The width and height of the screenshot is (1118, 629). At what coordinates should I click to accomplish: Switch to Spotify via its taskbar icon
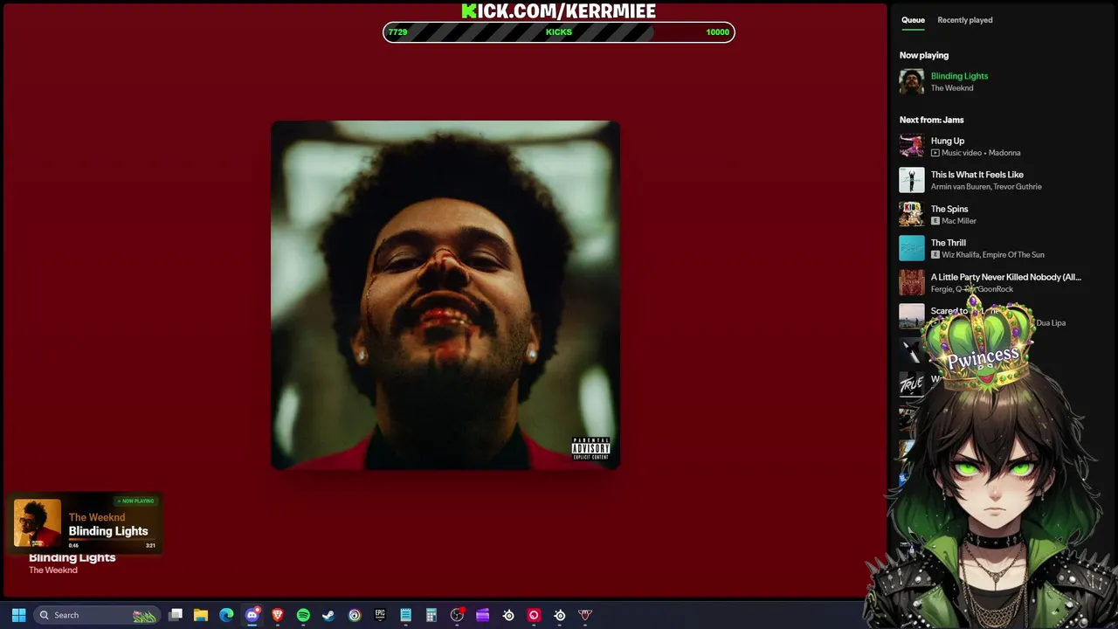tap(303, 615)
